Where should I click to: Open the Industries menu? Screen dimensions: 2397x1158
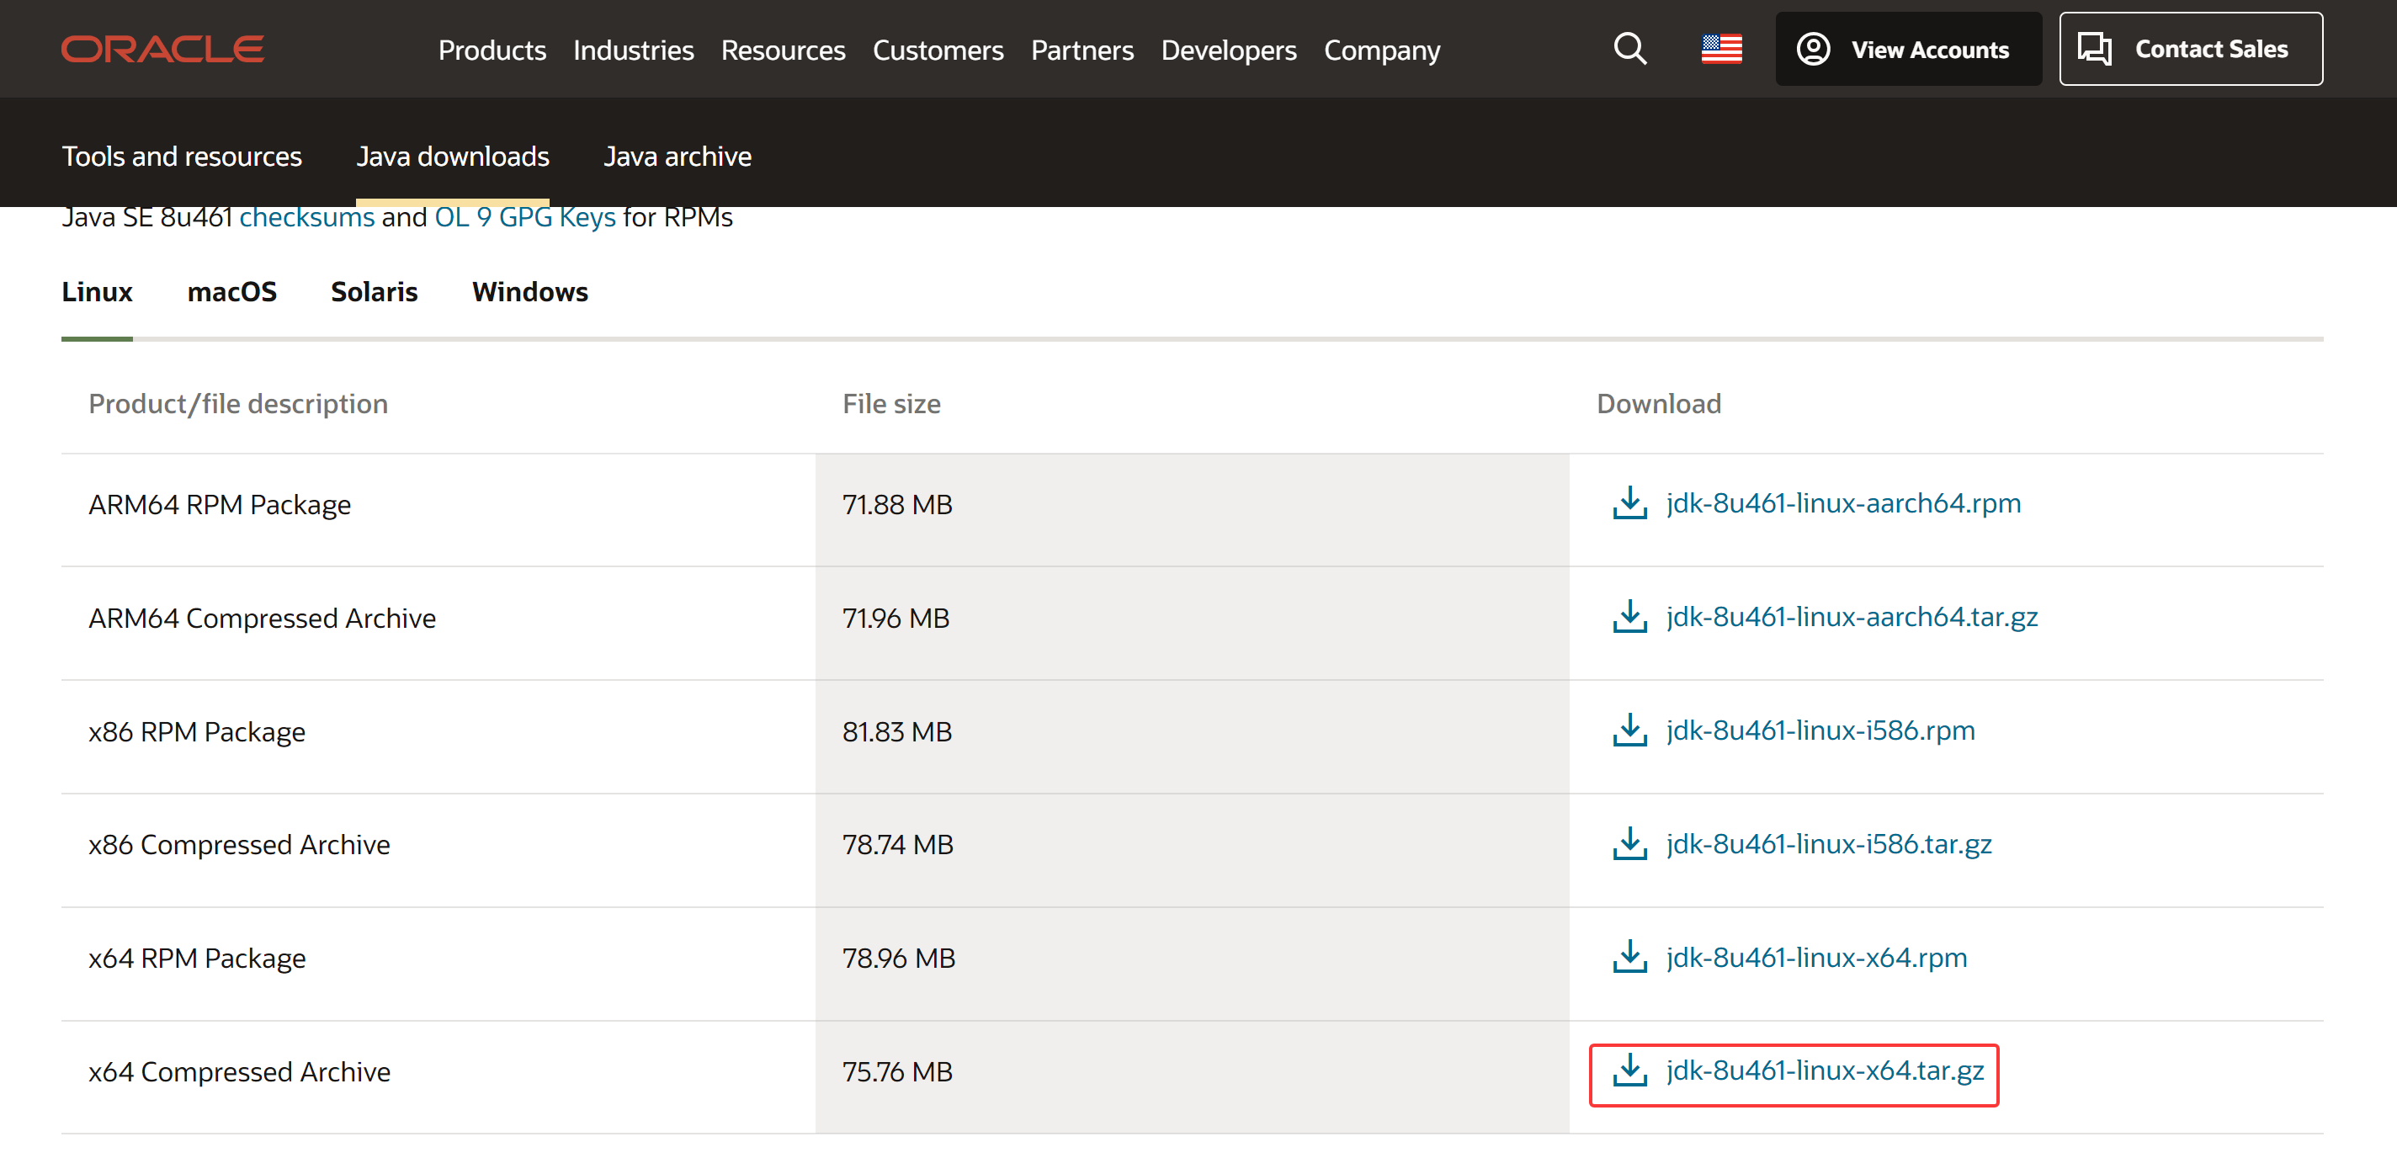(x=633, y=50)
